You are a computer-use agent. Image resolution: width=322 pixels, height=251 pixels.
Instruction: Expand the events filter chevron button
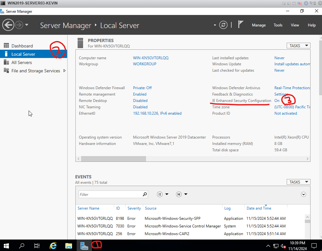click(303, 194)
